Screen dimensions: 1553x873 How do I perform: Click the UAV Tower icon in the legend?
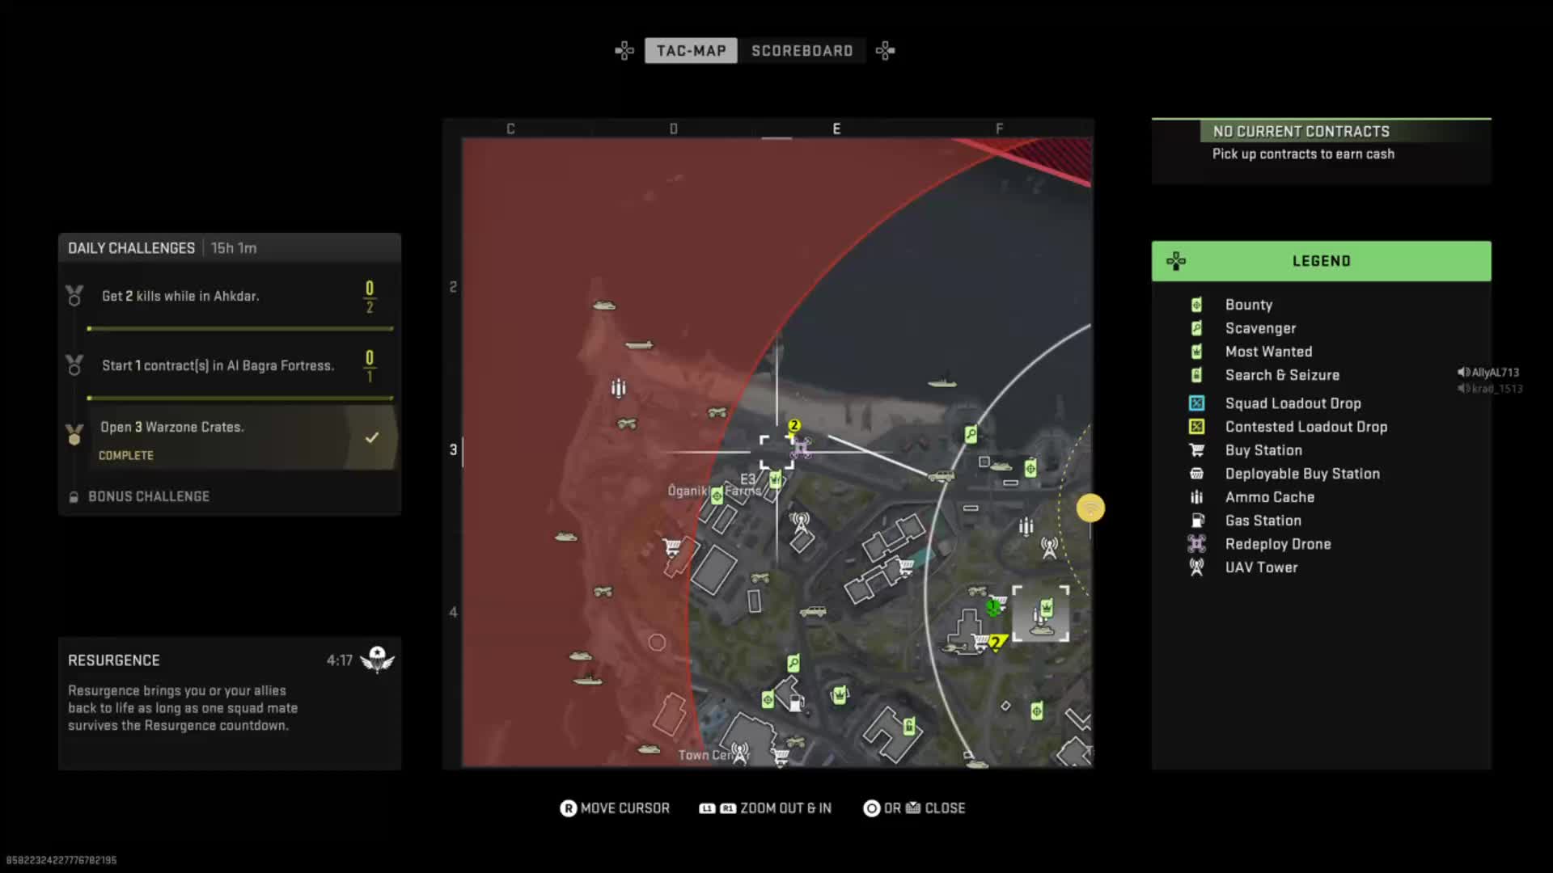coord(1196,567)
